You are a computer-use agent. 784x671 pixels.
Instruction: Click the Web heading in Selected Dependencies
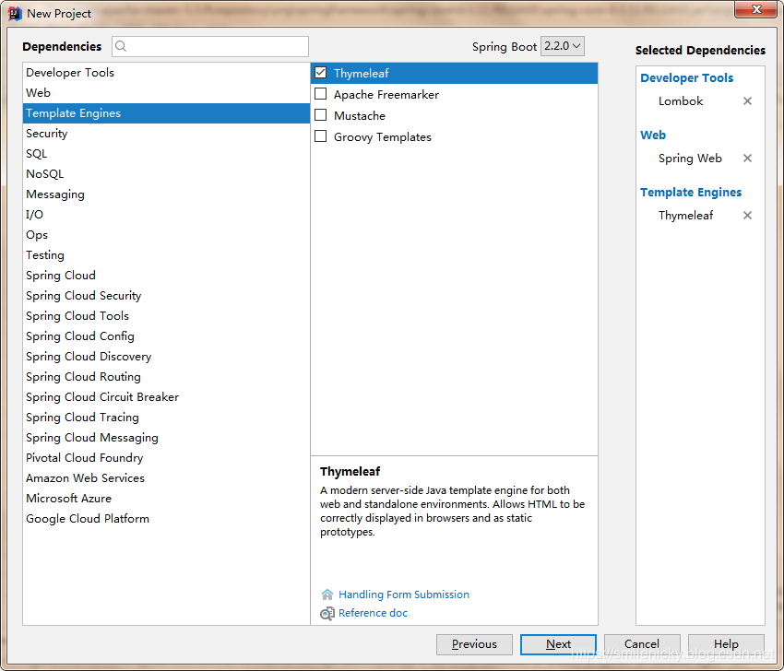(x=653, y=135)
